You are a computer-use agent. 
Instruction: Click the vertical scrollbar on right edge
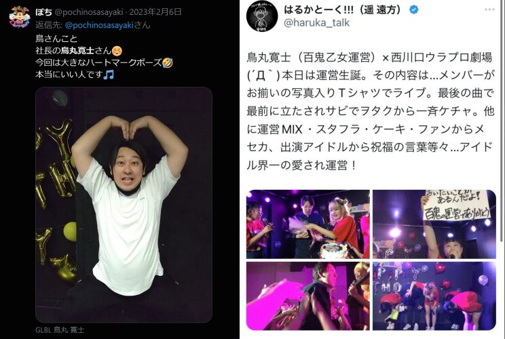501,121
